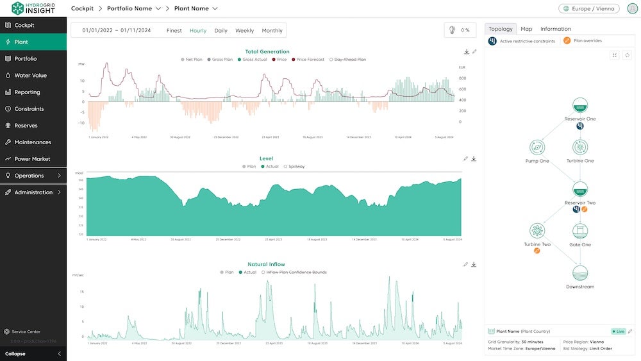Click the lightbulb 0 % indicator
641x361 pixels.
[460, 30]
